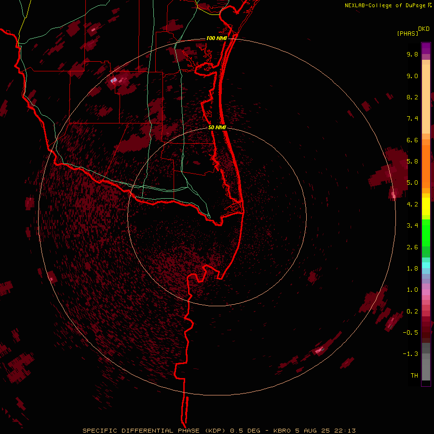Click the 3.4 value on the color scale

(x=412, y=226)
